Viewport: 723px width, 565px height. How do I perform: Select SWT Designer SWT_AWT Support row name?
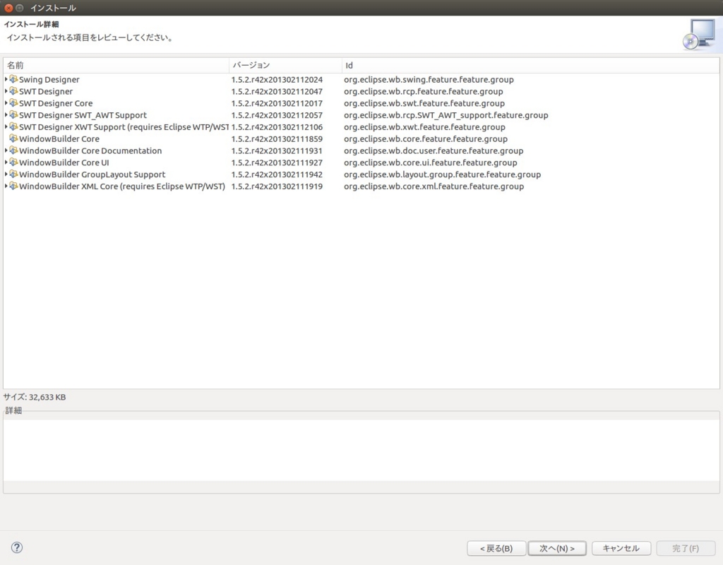tap(83, 115)
